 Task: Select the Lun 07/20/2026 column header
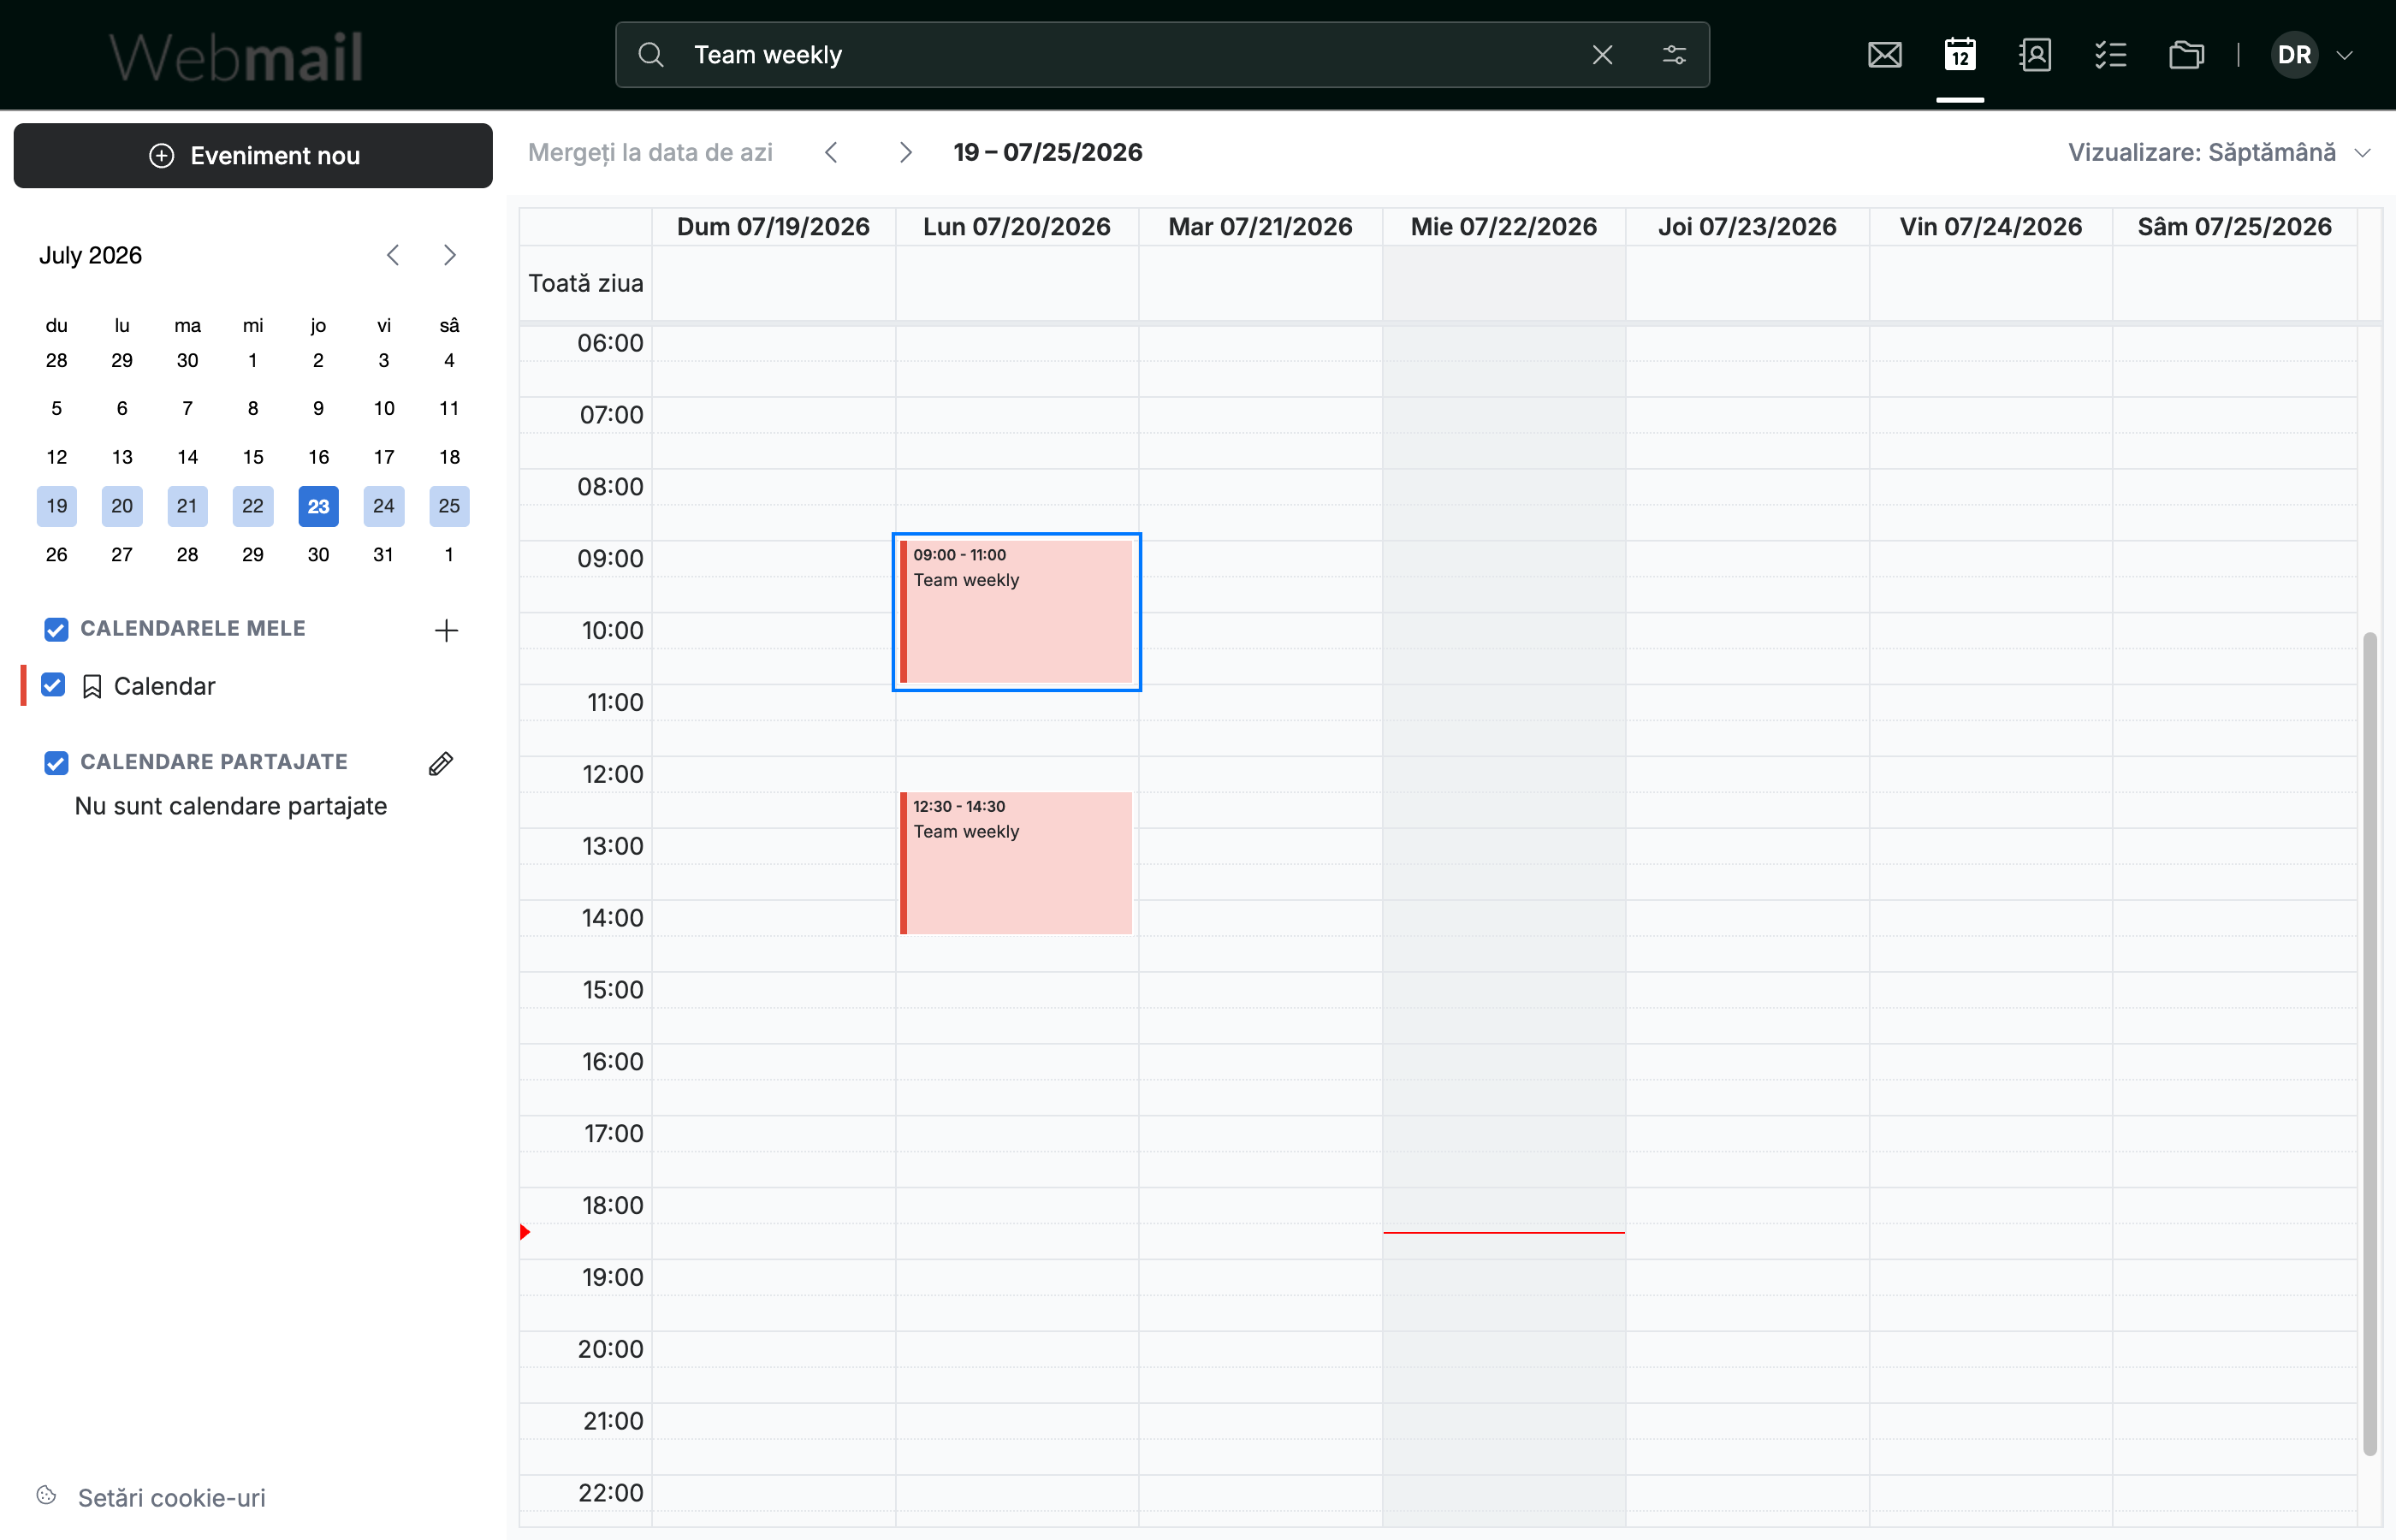click(x=1016, y=227)
